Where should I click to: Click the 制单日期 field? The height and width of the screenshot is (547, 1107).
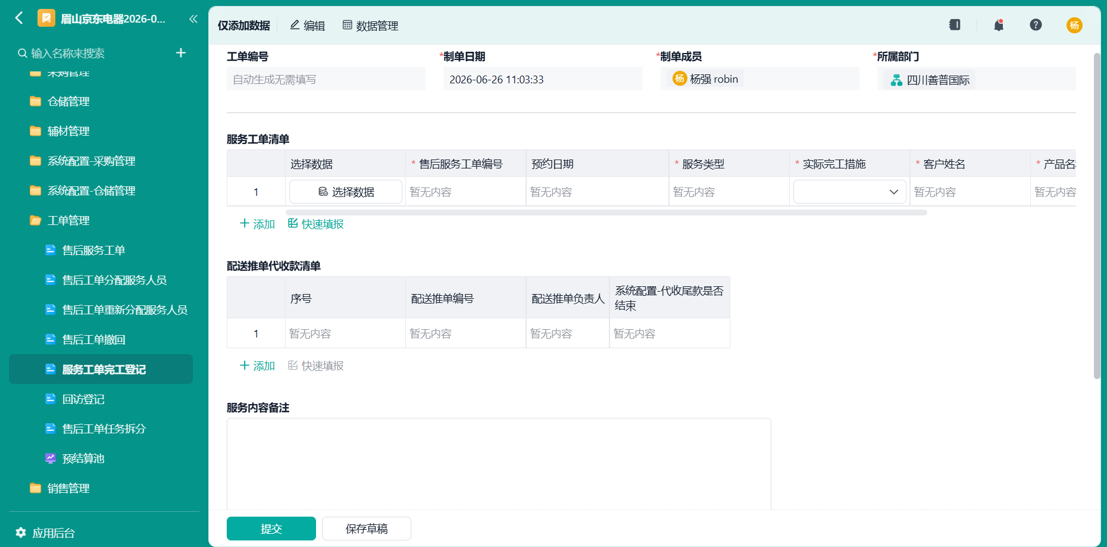point(543,79)
